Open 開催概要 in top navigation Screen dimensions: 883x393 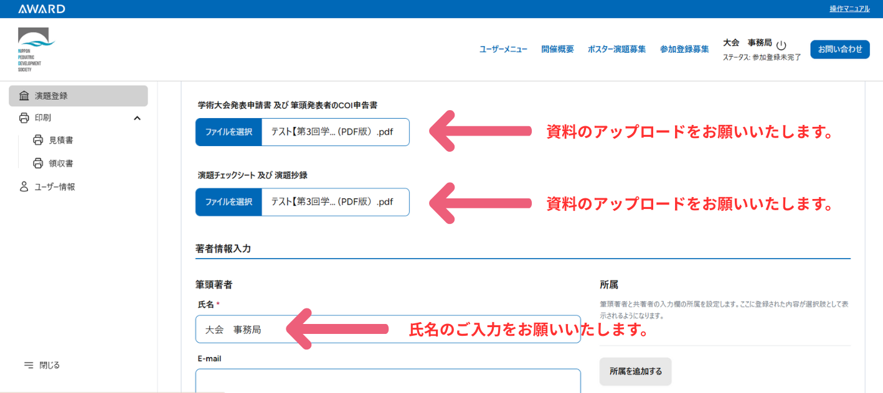(x=557, y=49)
